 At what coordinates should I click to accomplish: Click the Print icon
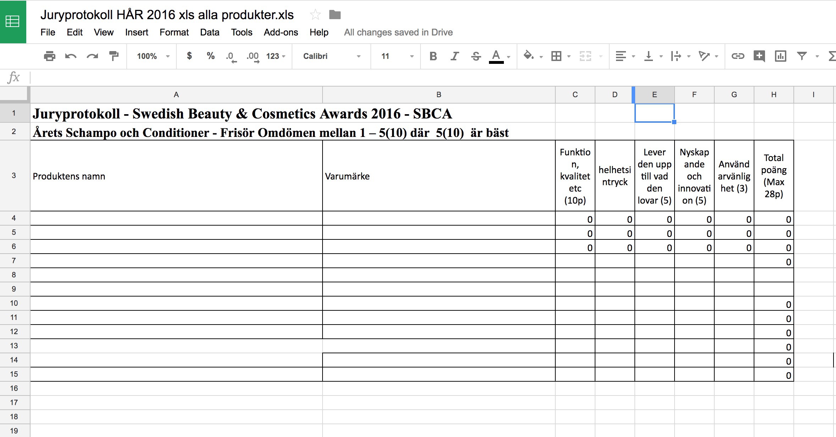49,56
